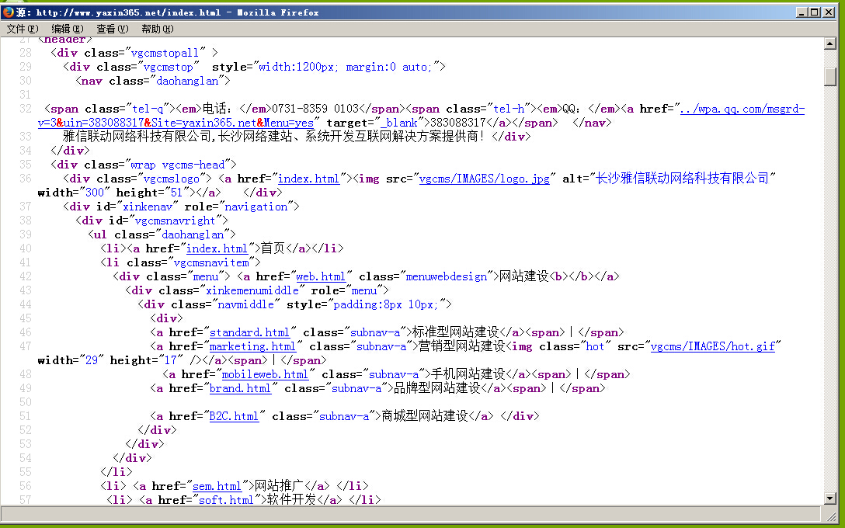Click the scrollbar down arrow
845x528 pixels.
(x=829, y=498)
